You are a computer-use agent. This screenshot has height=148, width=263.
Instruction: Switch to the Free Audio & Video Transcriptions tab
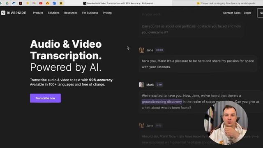click(118, 3)
